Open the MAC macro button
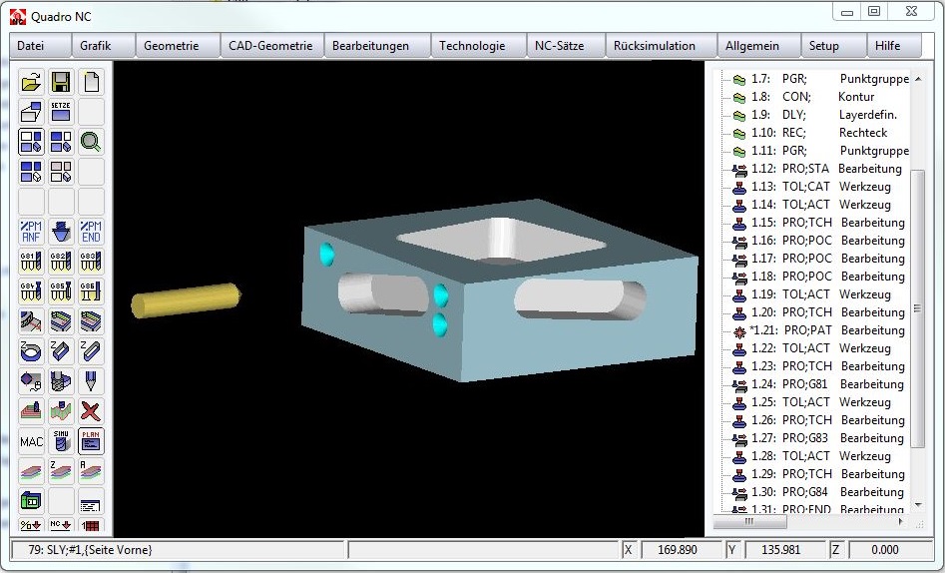Screen dimensions: 945x573 31,441
